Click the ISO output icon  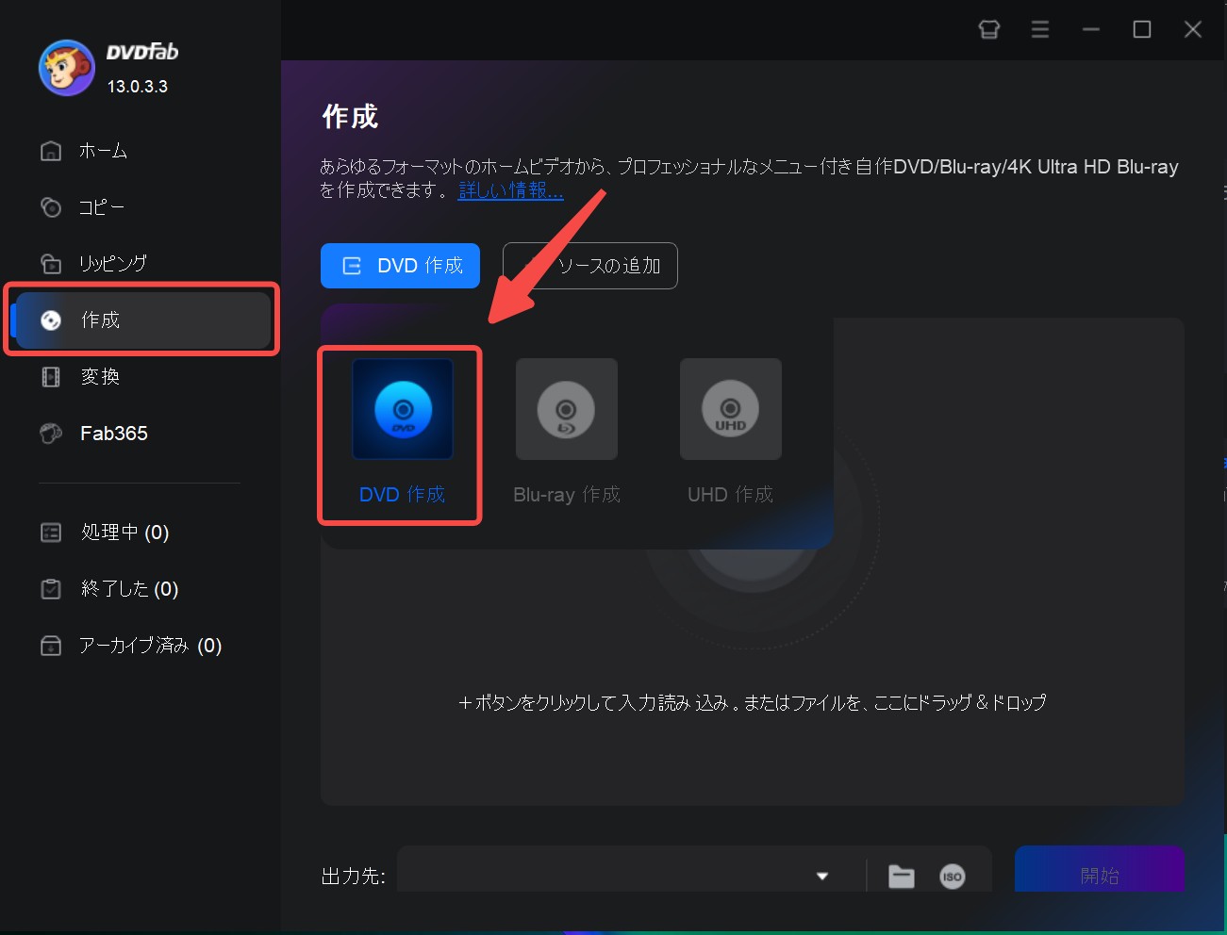(952, 877)
